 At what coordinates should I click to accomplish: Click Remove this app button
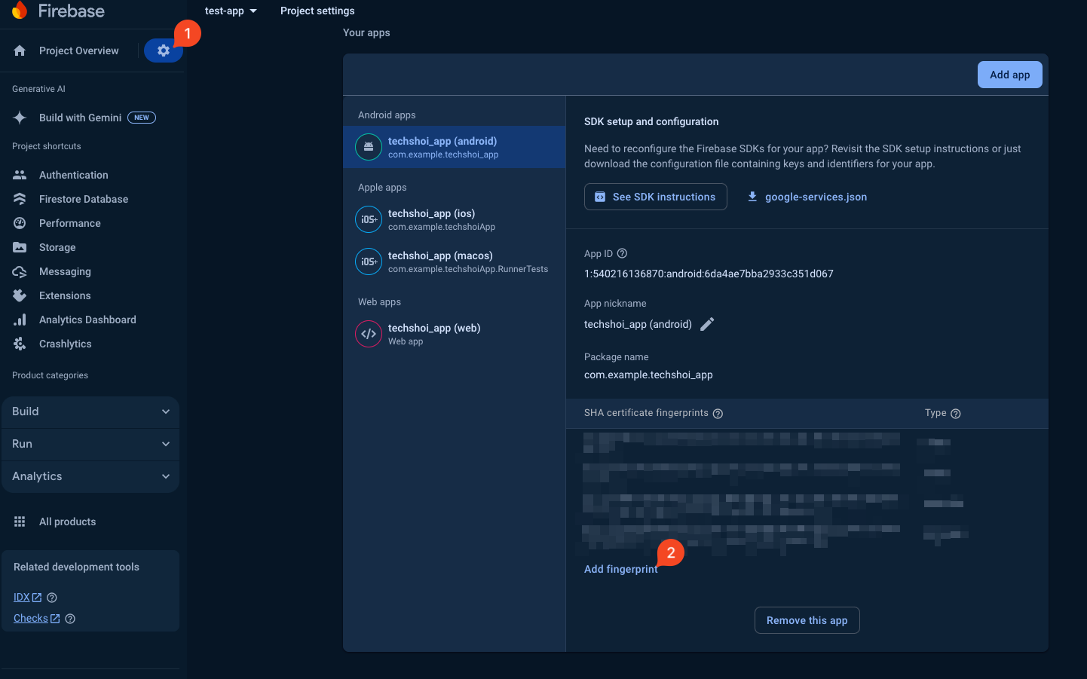(x=807, y=620)
